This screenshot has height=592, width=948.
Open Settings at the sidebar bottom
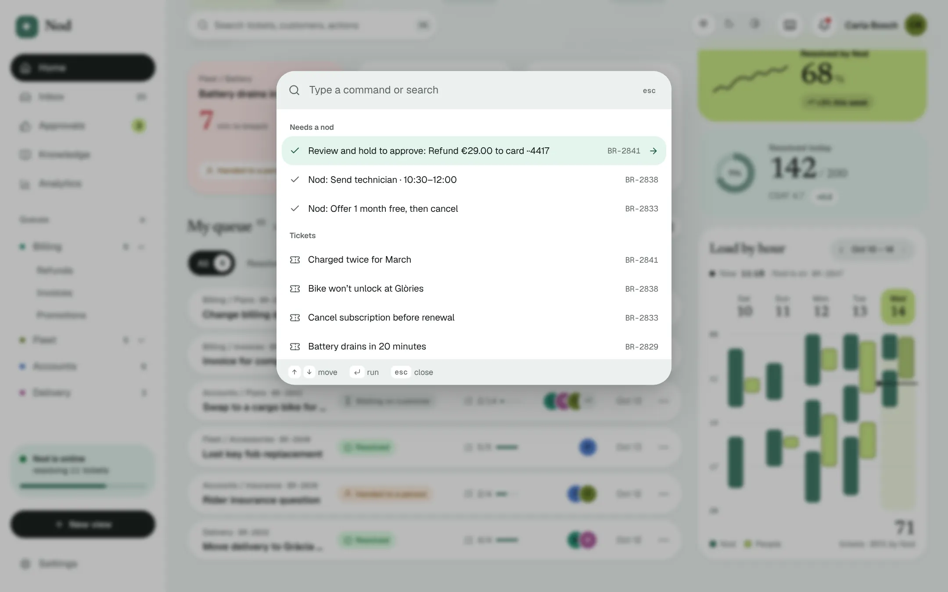click(83, 564)
